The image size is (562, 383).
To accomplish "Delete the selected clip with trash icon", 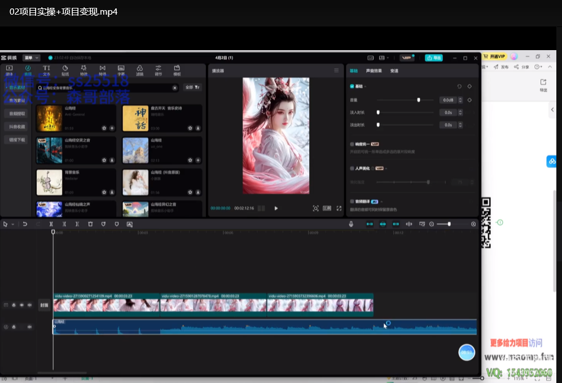I will (x=90, y=224).
